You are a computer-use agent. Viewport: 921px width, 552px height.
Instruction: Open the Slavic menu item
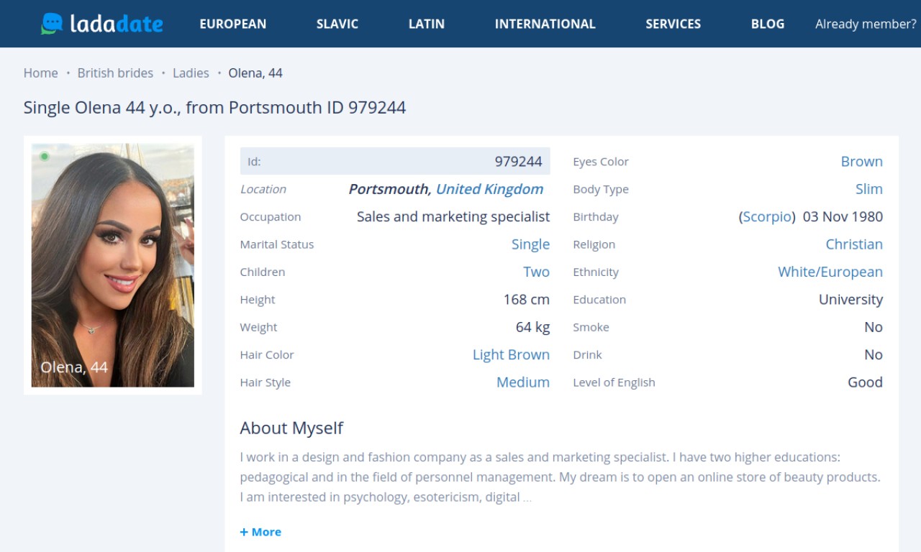(x=337, y=24)
